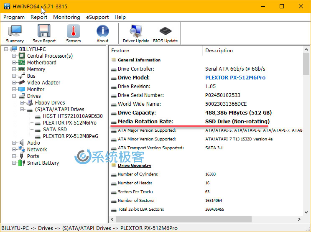Expand the Audio node

[x=14, y=143]
